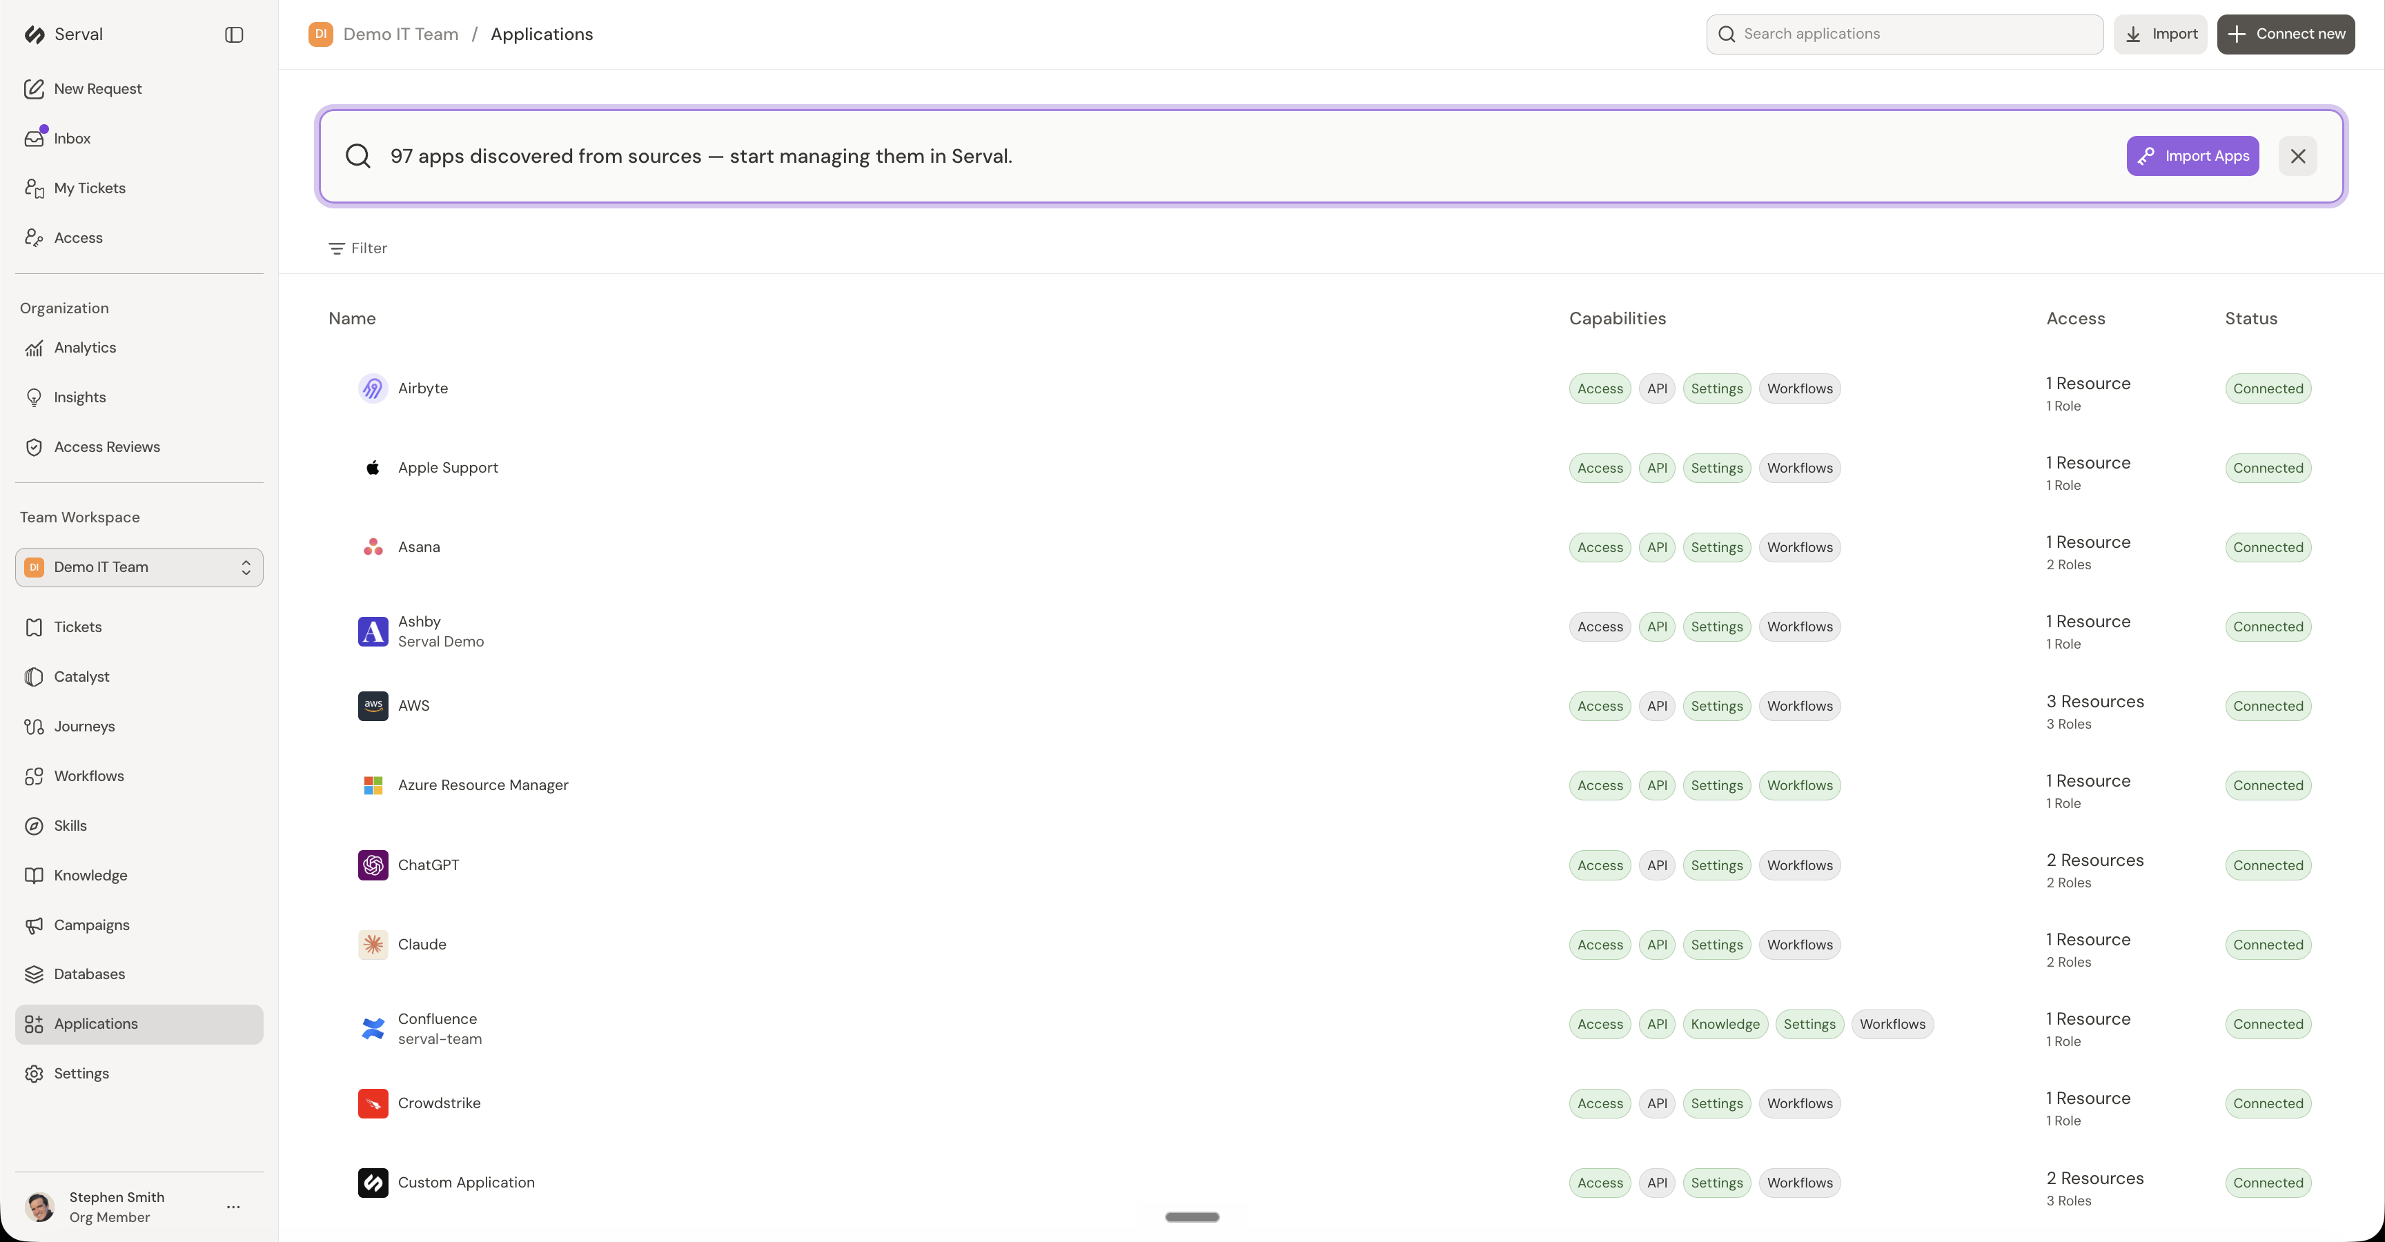Image resolution: width=2385 pixels, height=1242 pixels.
Task: Click the Knowledge tag on Confluence row
Action: [x=1725, y=1025]
